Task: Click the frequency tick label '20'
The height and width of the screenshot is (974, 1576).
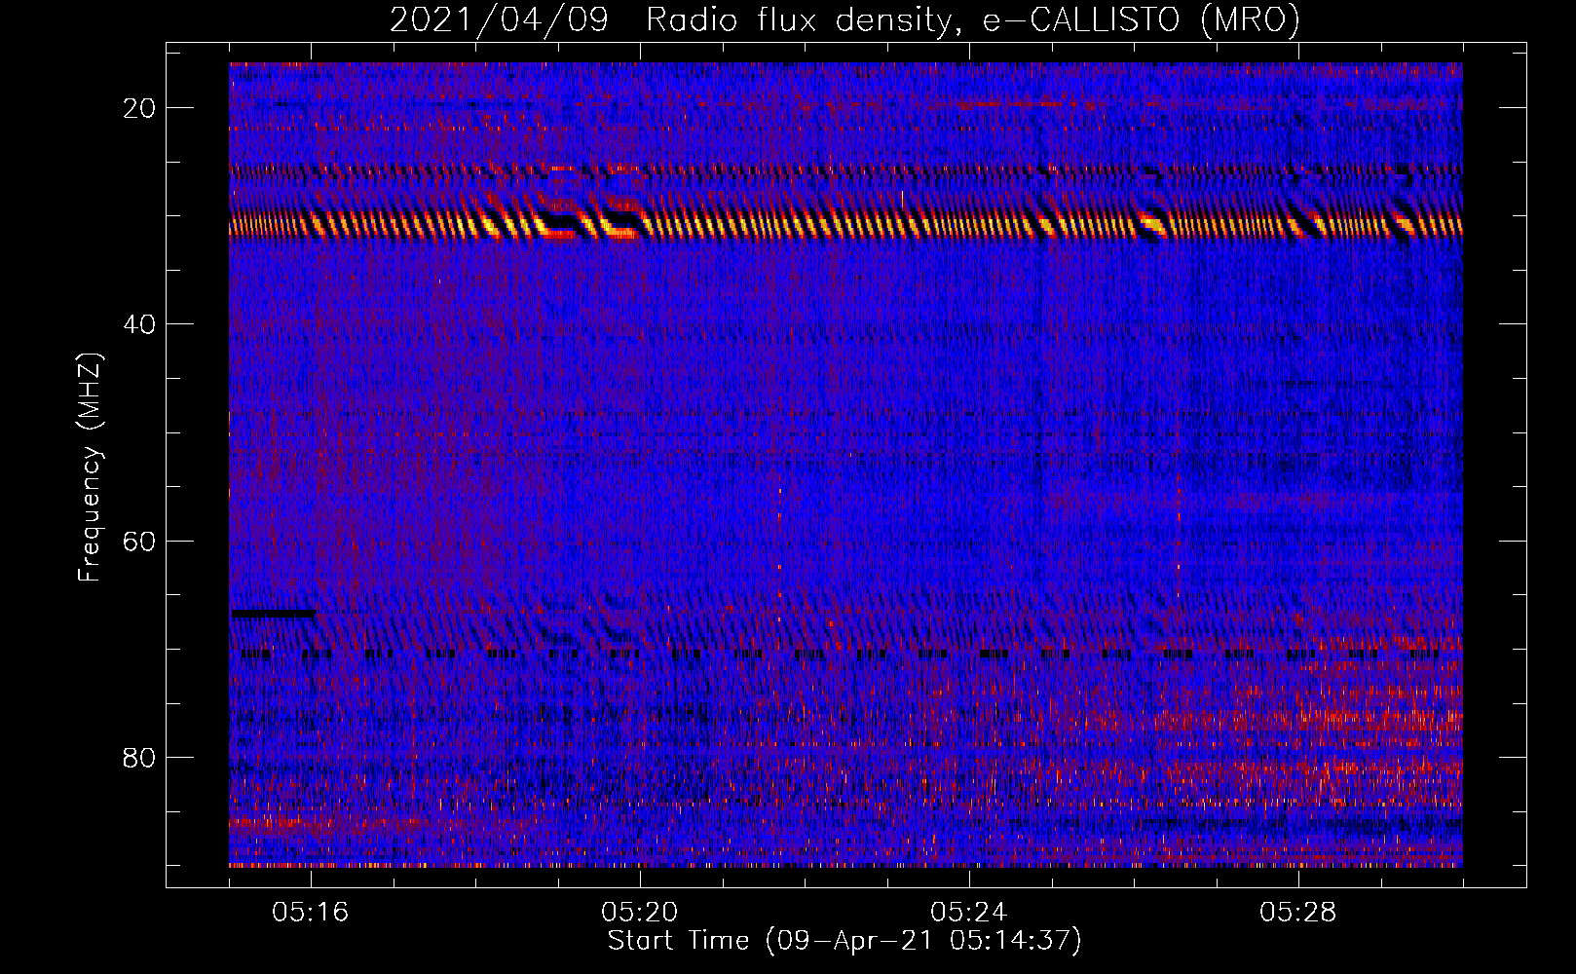Action: (x=139, y=108)
